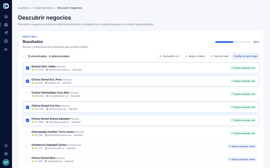Click the creualtadental.cat website text

click(x=58, y=96)
